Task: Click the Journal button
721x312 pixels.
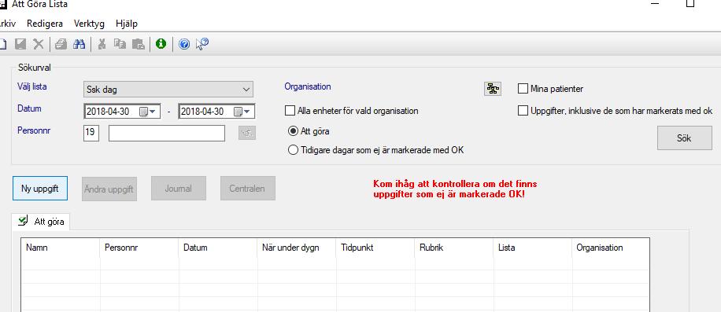Action: pos(179,188)
